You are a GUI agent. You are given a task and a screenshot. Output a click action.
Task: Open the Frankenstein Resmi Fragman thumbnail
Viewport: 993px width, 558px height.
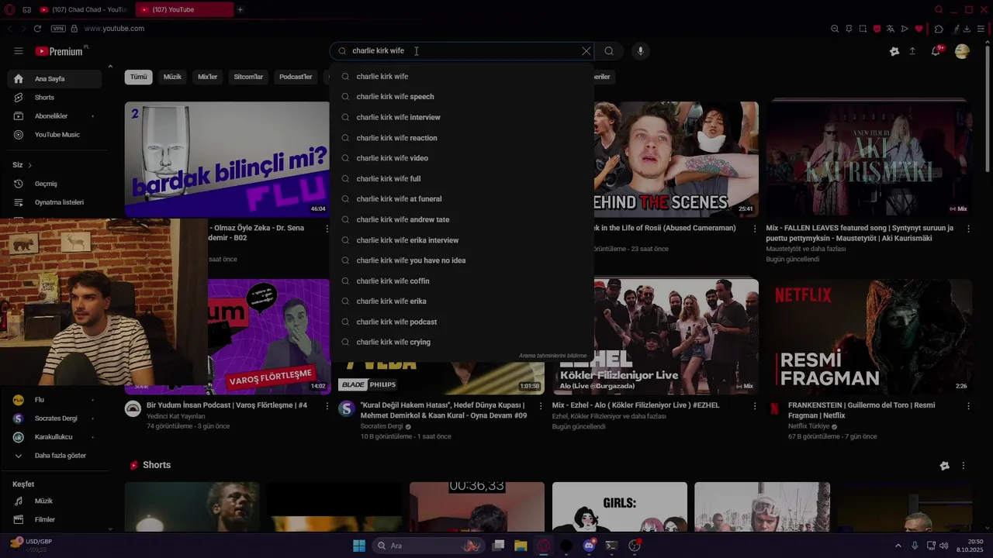869,336
